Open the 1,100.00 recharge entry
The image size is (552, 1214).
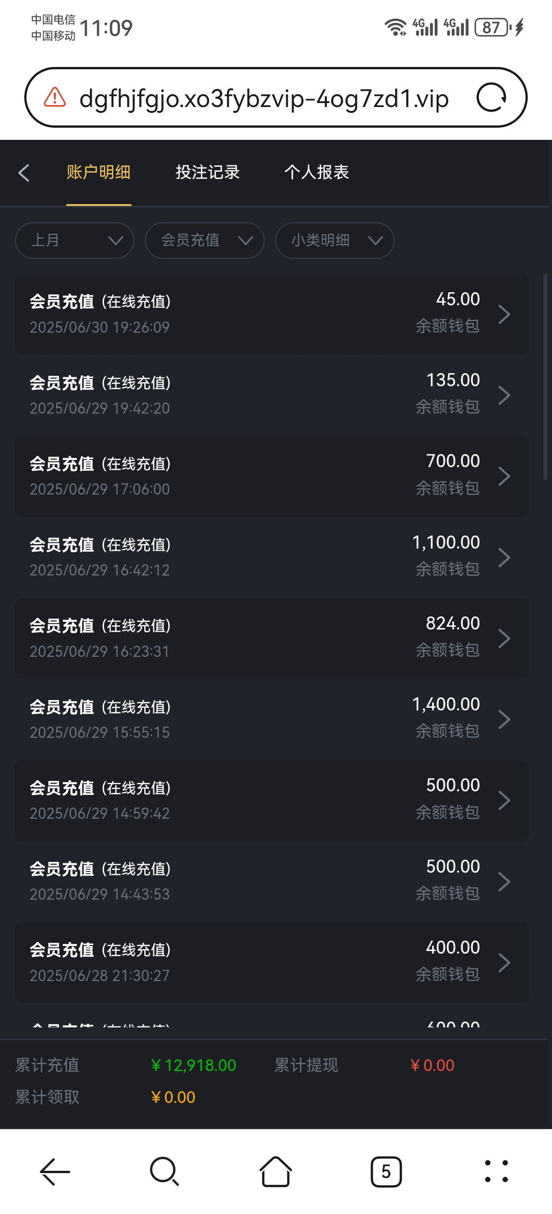(272, 557)
